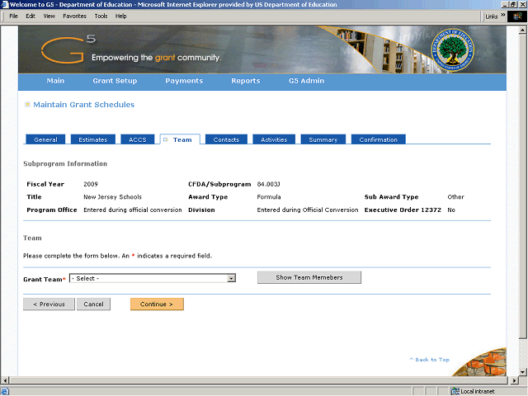Click the Department of Education seal logo
Image resolution: width=528 pixels, height=396 pixels.
pos(453,49)
